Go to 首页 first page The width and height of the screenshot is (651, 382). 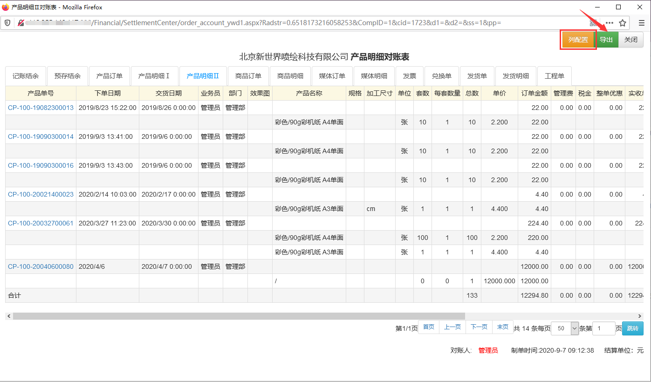tap(429, 327)
